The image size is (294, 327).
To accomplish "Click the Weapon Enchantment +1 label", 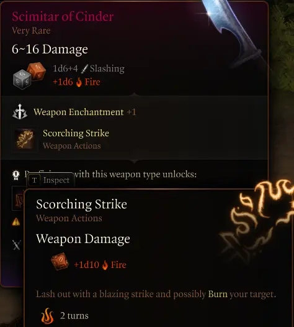I will tap(85, 112).
